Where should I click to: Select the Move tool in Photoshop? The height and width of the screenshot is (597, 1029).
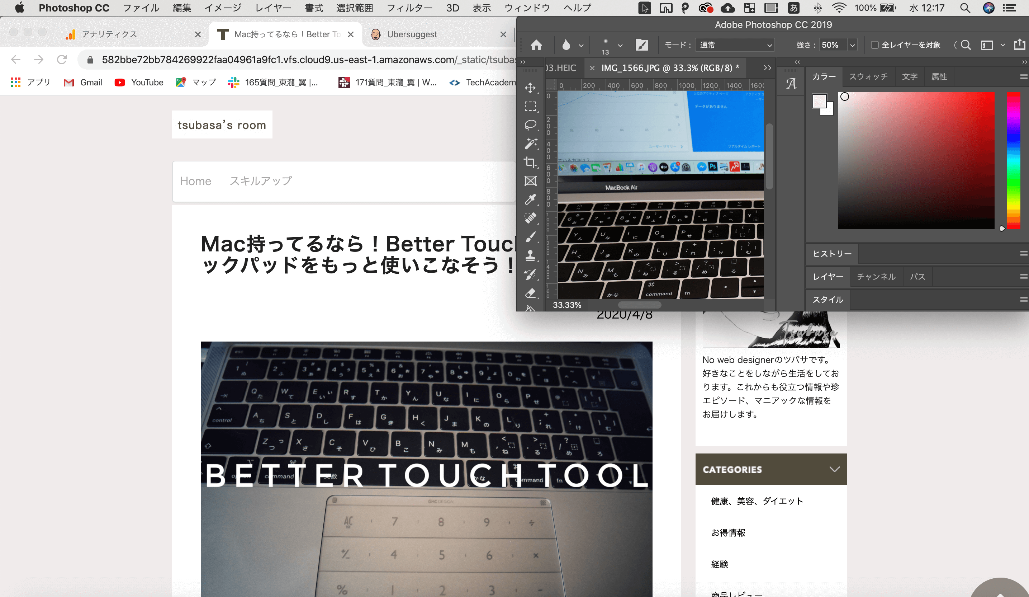point(530,88)
